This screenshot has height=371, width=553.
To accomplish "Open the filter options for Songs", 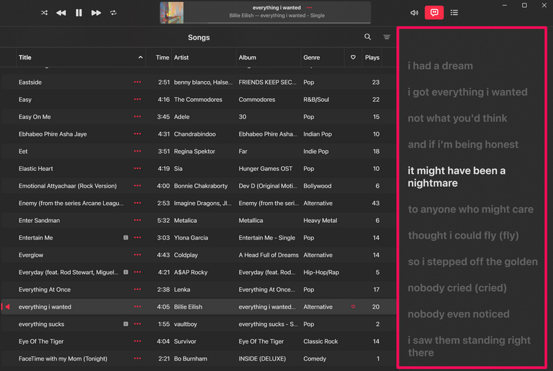I will tap(387, 37).
